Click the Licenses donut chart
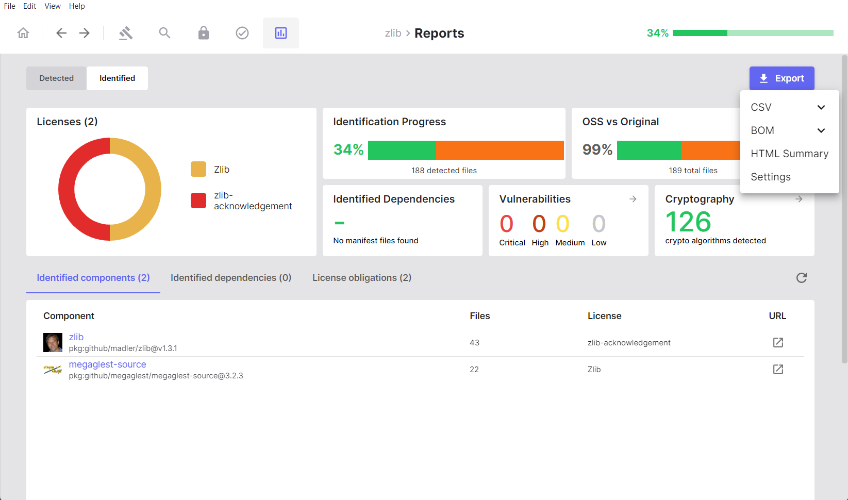This screenshot has width=848, height=500. click(x=110, y=189)
